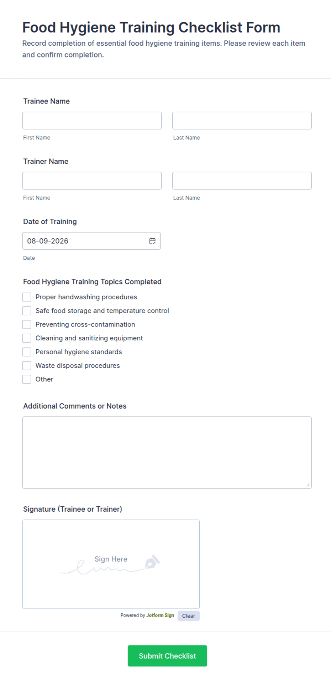Screen dimensions: 331x684
Task: Focus the Trainee First Name field
Action: pos(92,121)
